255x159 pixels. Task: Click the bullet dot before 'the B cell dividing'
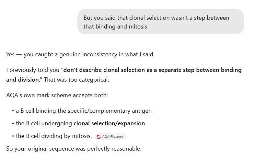point(13,136)
